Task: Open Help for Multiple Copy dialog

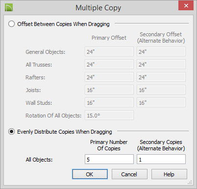Action: click(169, 174)
